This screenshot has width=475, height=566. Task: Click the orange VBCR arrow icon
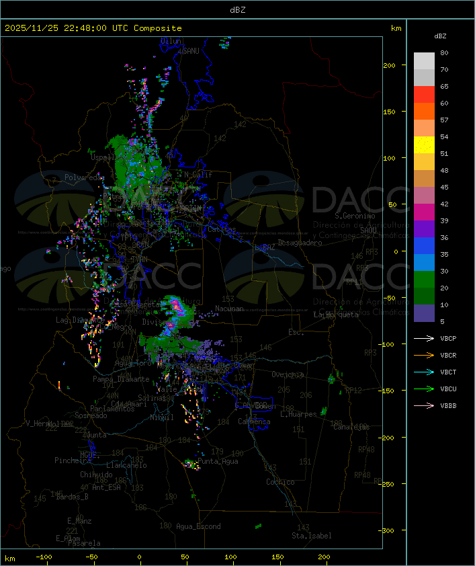pyautogui.click(x=424, y=355)
